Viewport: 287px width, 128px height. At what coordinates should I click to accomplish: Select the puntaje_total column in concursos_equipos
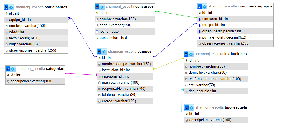(x=235, y=37)
